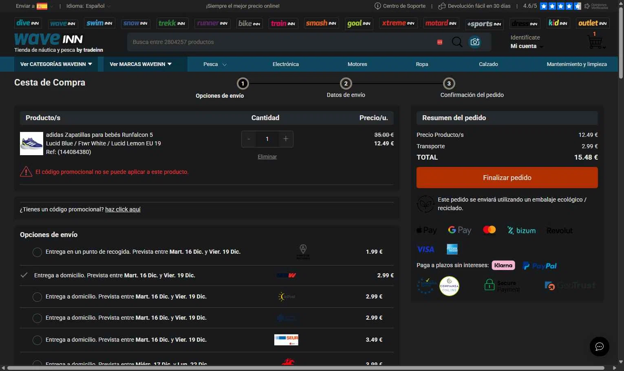Click the bizum payment logo

pos(521,231)
